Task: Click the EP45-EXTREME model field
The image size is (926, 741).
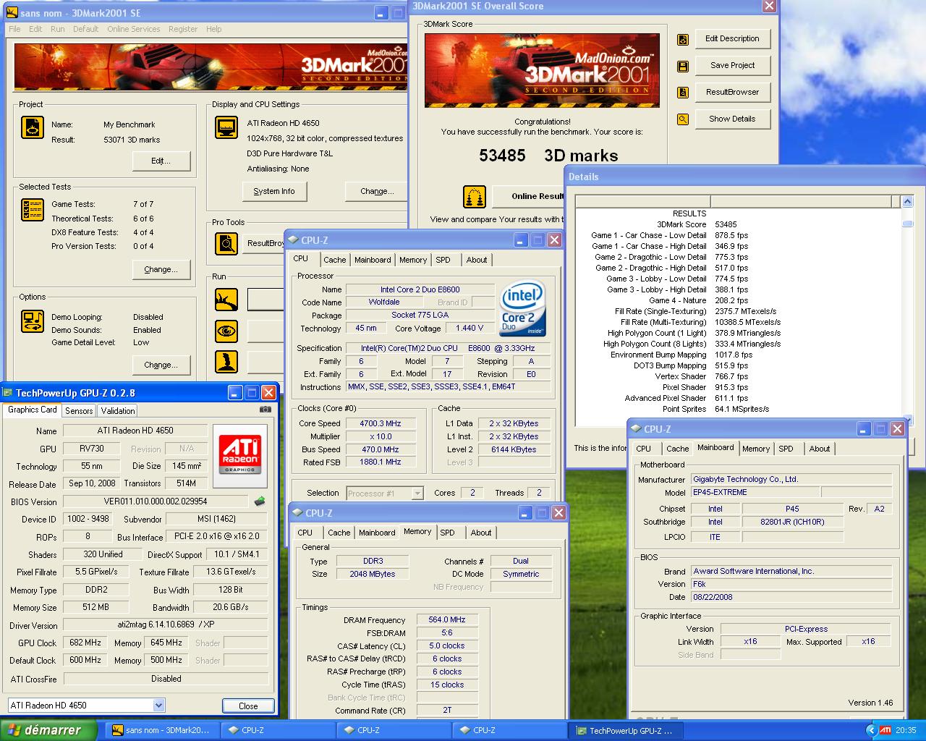Action: pyautogui.click(x=755, y=492)
